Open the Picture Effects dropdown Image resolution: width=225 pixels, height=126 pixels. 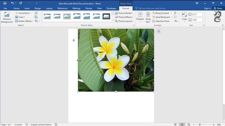point(124,17)
